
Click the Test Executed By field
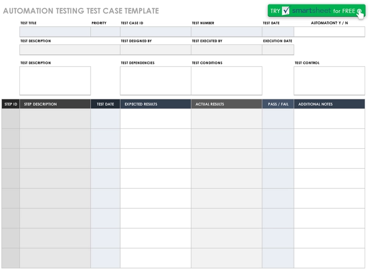(227, 50)
